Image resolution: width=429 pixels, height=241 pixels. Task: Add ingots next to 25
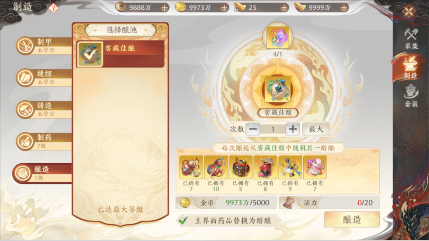(x=284, y=8)
